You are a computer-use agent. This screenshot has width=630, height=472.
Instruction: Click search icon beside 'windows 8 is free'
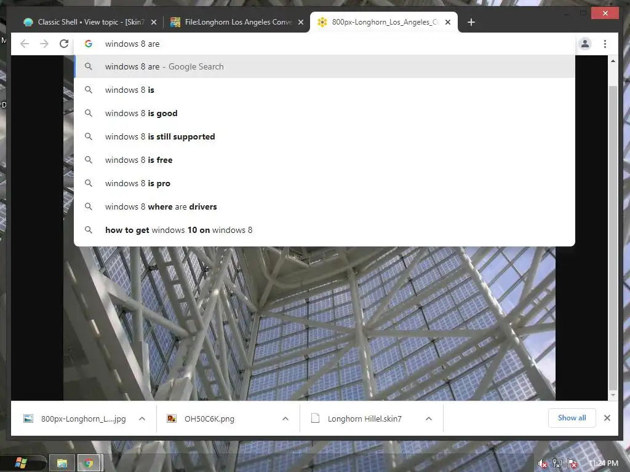tap(89, 160)
